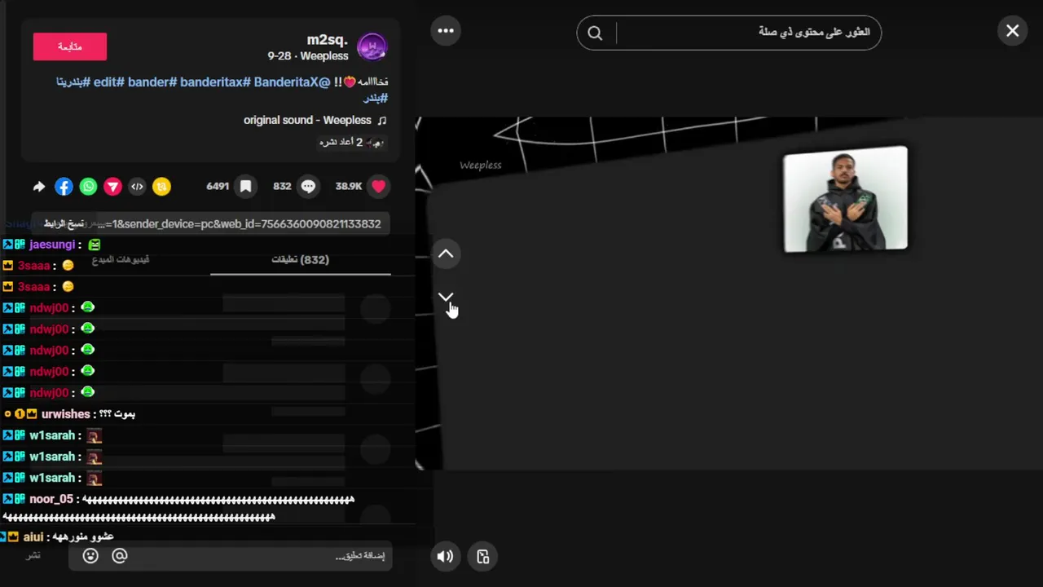Click the noor_05 chat username
The width and height of the screenshot is (1043, 587).
pyautogui.click(x=51, y=499)
